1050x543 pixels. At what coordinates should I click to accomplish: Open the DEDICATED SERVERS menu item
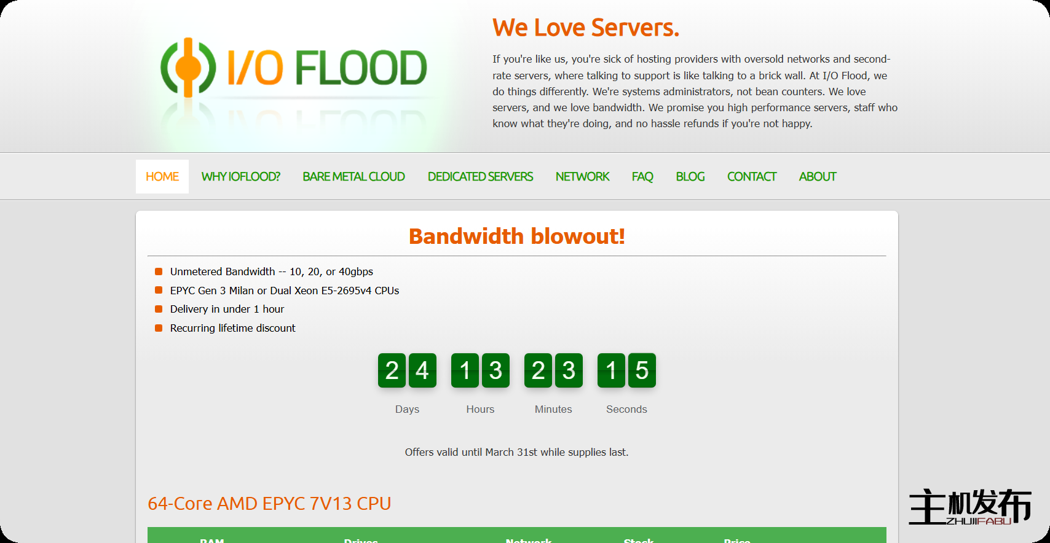(x=480, y=177)
